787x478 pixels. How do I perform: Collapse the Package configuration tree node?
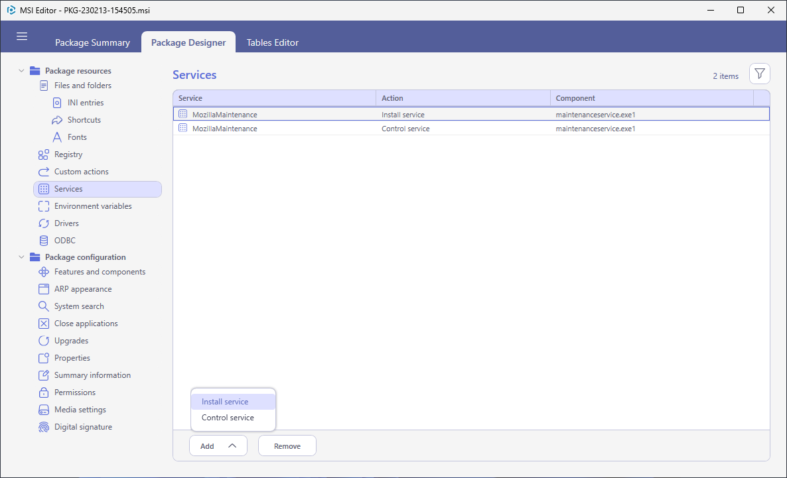point(21,257)
